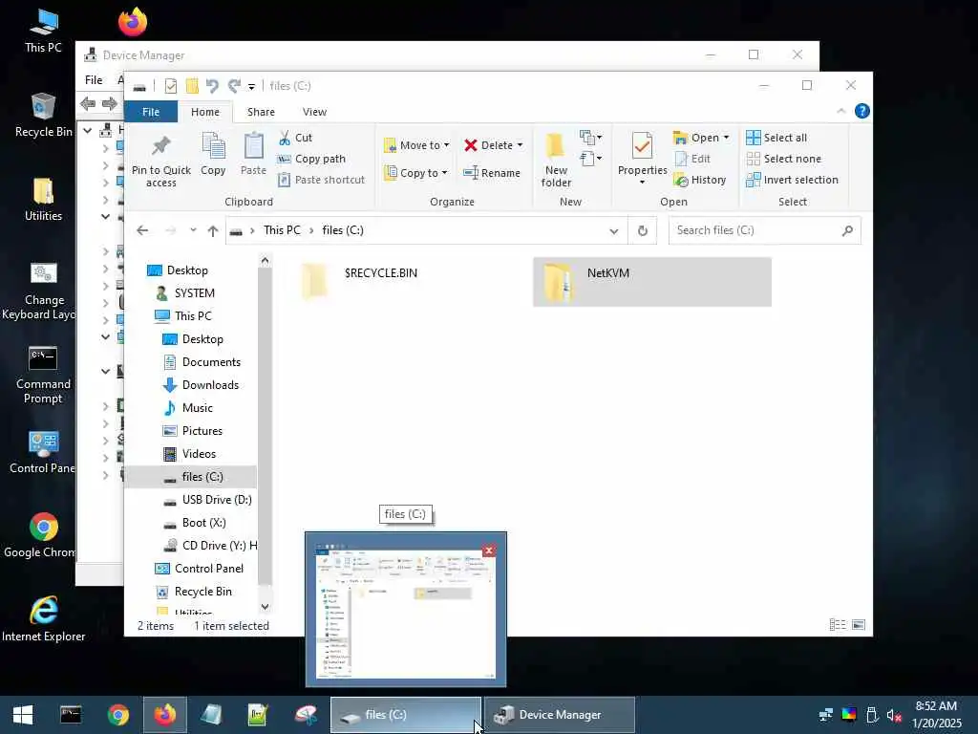
Task: Click Copy path in ribbon
Action: (312, 160)
